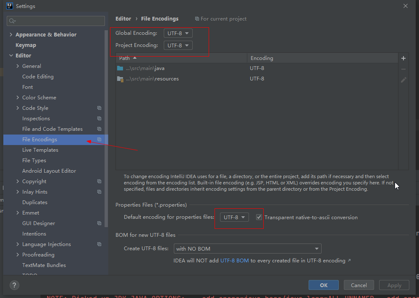The width and height of the screenshot is (419, 298).
Task: Click Editor in the breadcrumb path
Action: pyautogui.click(x=123, y=18)
